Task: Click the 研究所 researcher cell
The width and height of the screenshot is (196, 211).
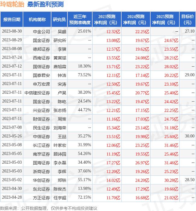Action: point(60,40)
